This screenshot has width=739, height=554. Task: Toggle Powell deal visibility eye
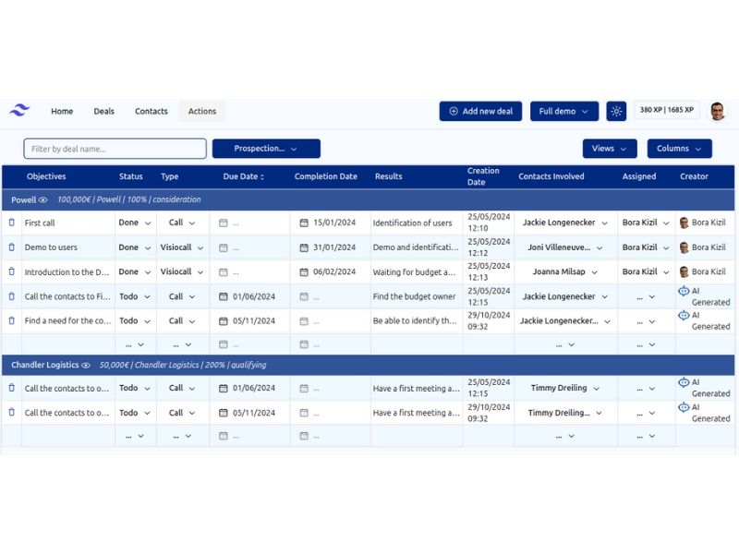point(42,199)
